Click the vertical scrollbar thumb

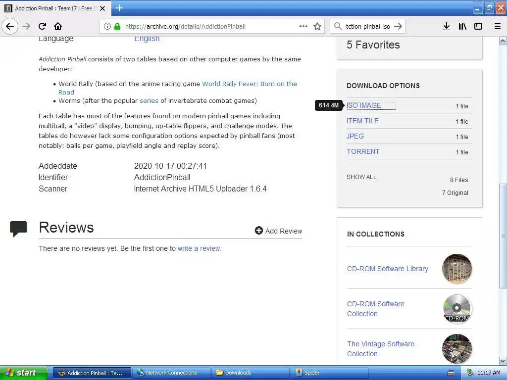(503, 236)
